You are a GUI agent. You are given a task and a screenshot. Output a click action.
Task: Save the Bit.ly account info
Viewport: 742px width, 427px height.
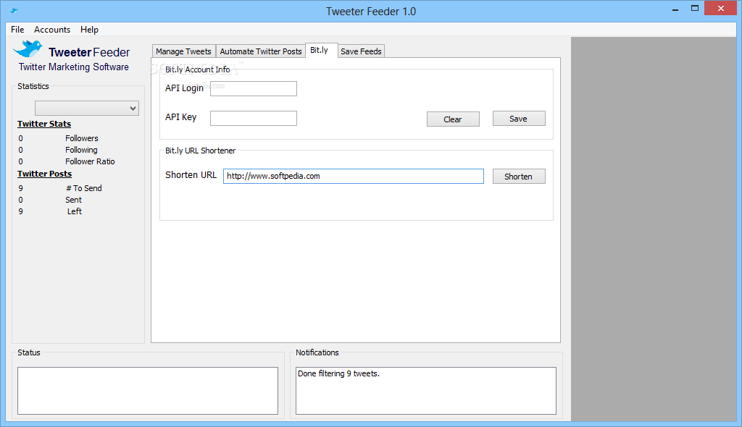[x=519, y=119]
